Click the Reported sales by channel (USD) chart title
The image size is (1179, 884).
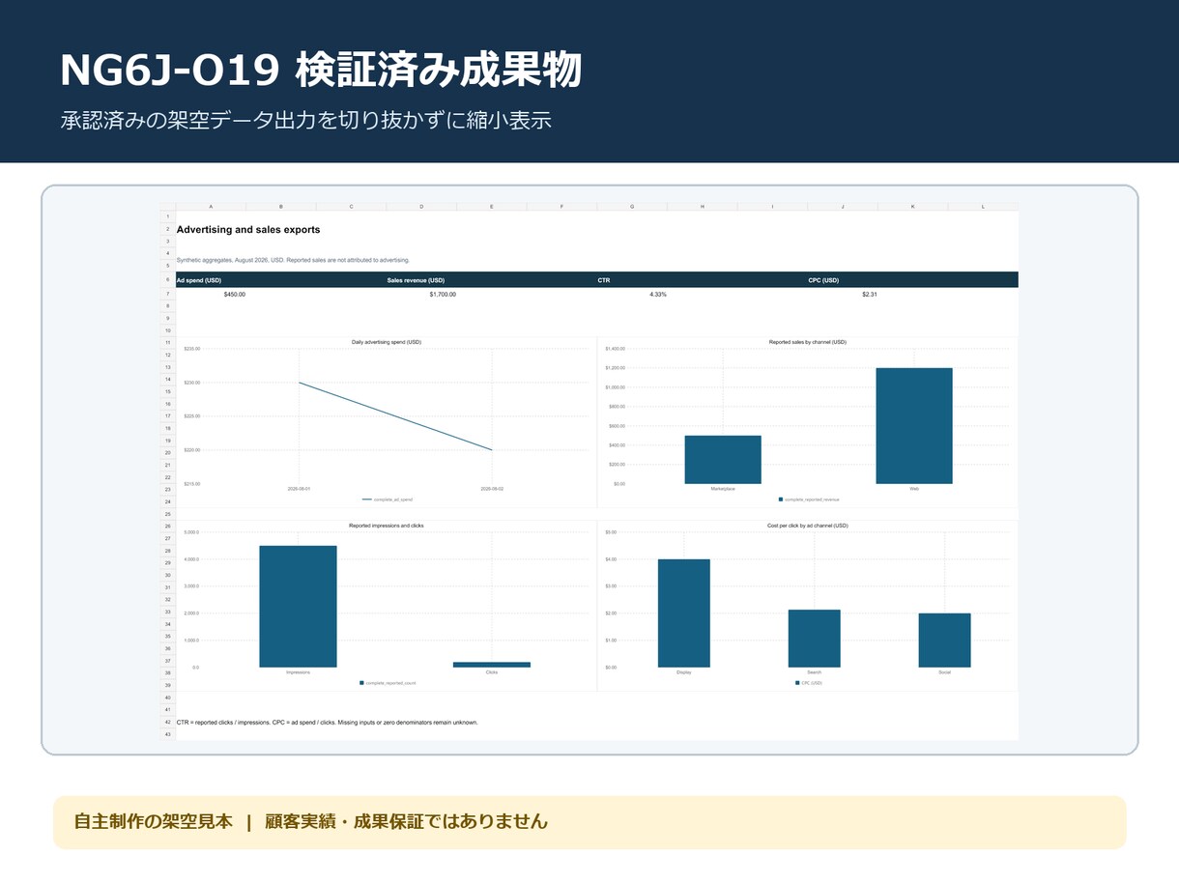(x=808, y=342)
